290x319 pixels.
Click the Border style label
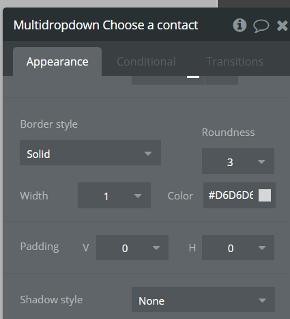(x=49, y=124)
